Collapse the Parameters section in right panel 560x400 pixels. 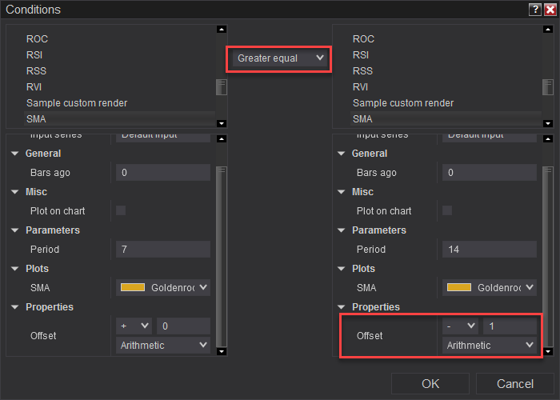342,230
